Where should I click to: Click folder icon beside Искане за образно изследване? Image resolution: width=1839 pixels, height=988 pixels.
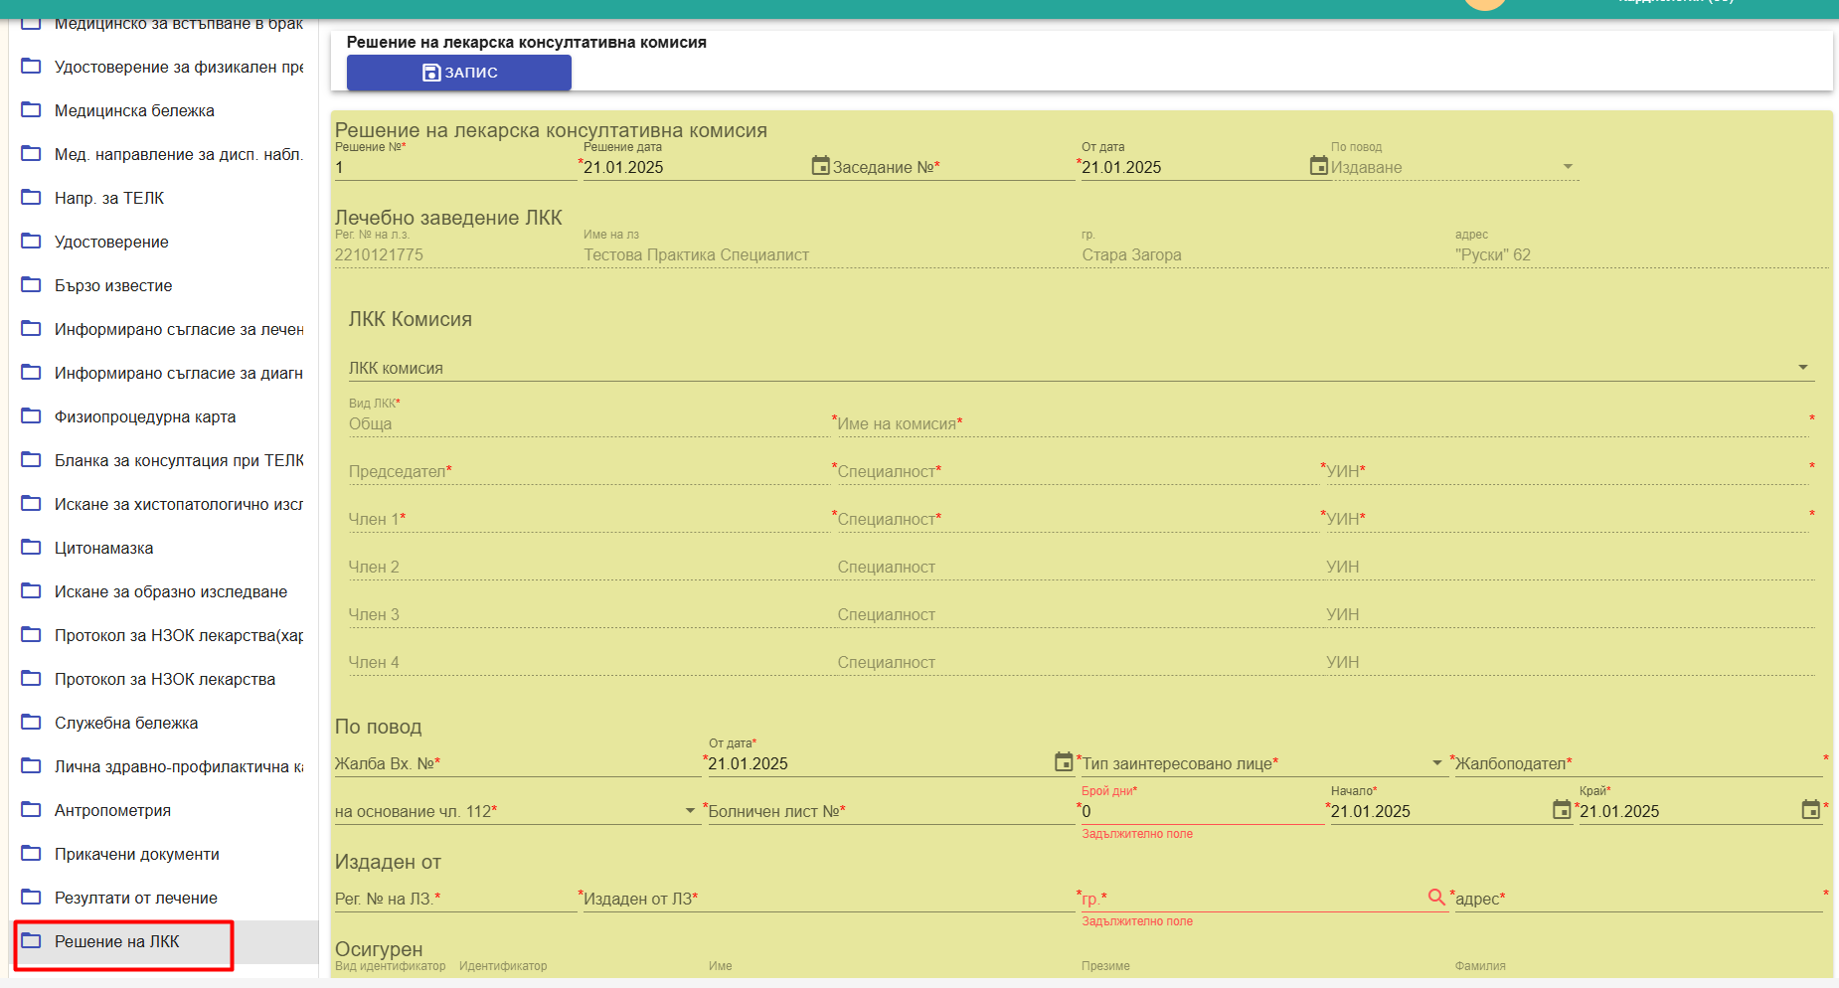(x=31, y=590)
